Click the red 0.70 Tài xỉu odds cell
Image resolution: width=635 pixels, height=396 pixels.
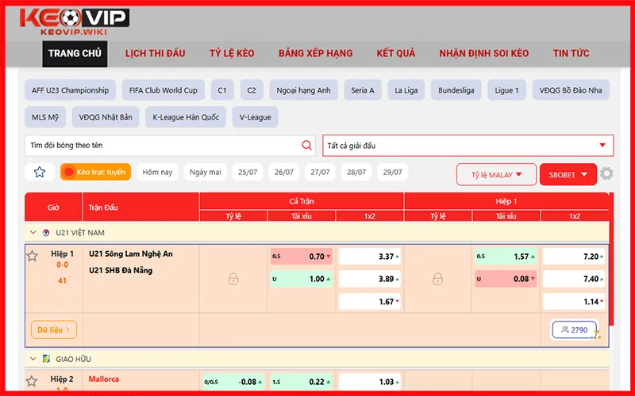302,257
